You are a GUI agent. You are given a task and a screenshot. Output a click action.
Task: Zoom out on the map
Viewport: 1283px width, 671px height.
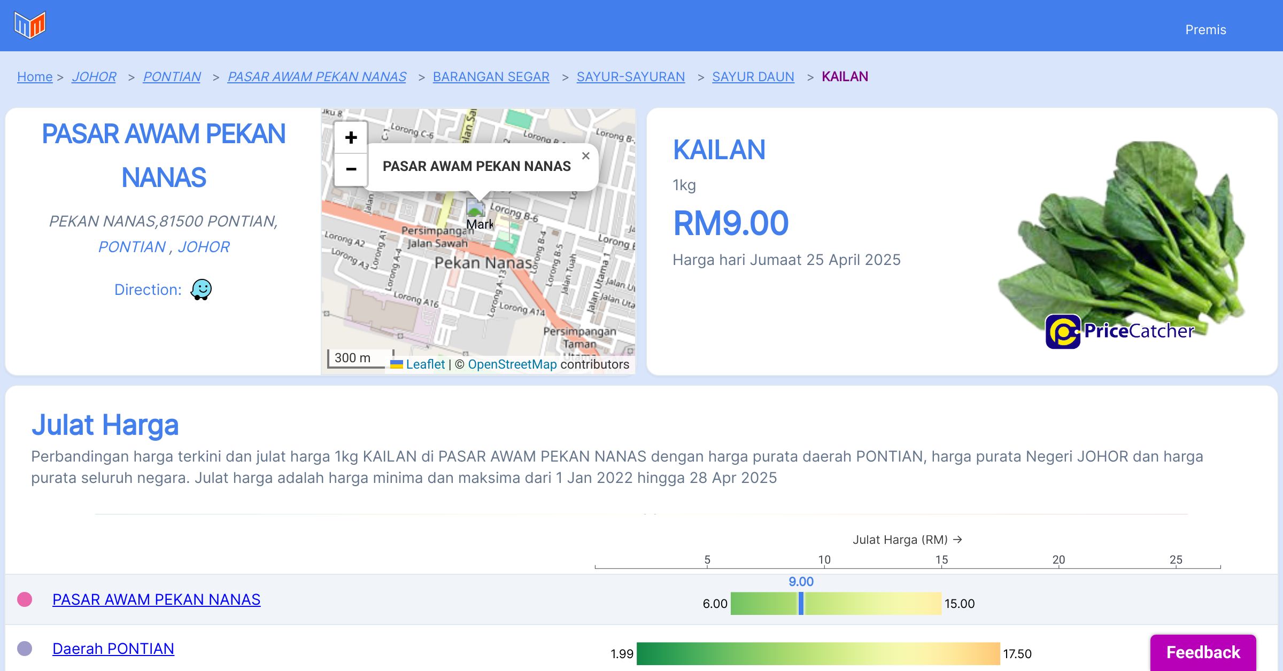pyautogui.click(x=351, y=170)
